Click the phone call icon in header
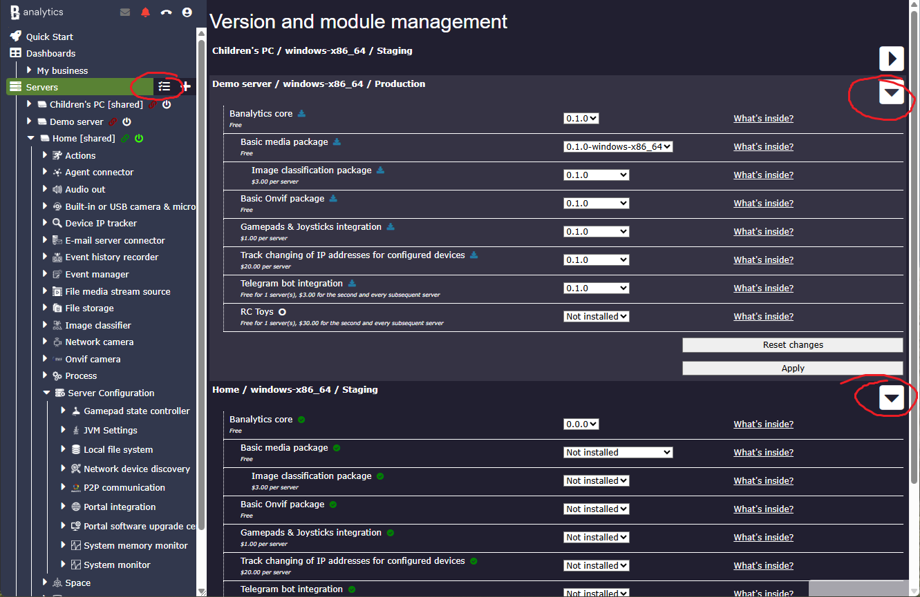This screenshot has width=920, height=597. click(166, 12)
